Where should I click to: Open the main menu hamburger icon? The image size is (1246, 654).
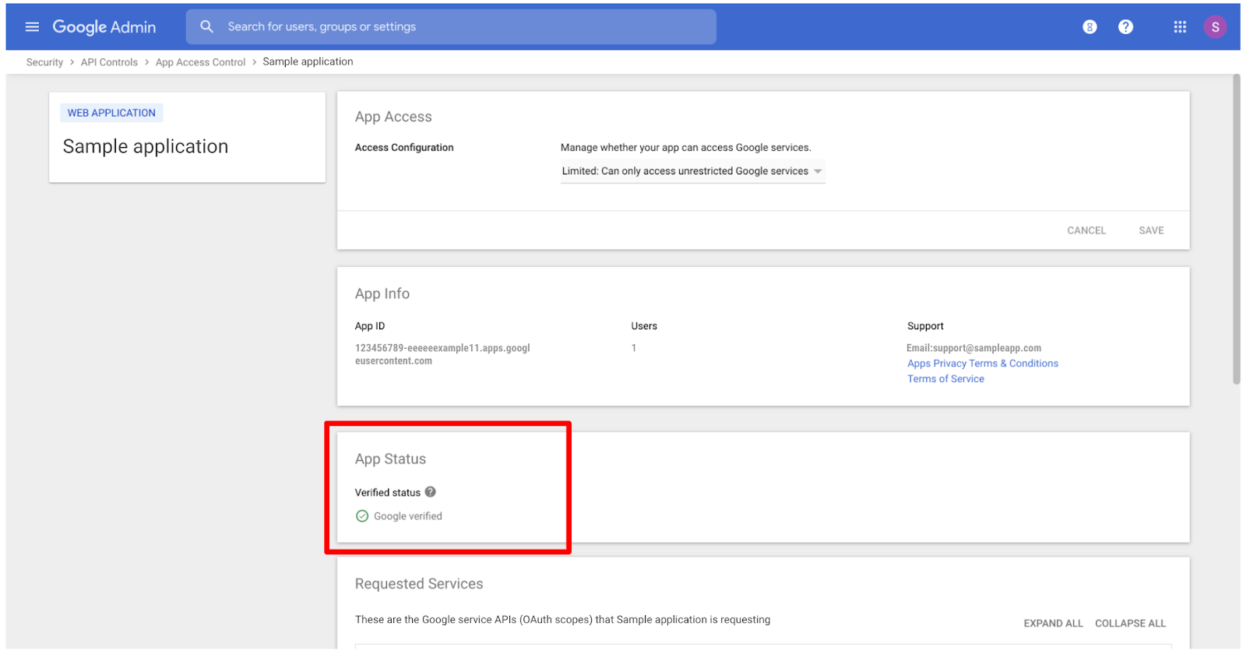click(x=32, y=27)
